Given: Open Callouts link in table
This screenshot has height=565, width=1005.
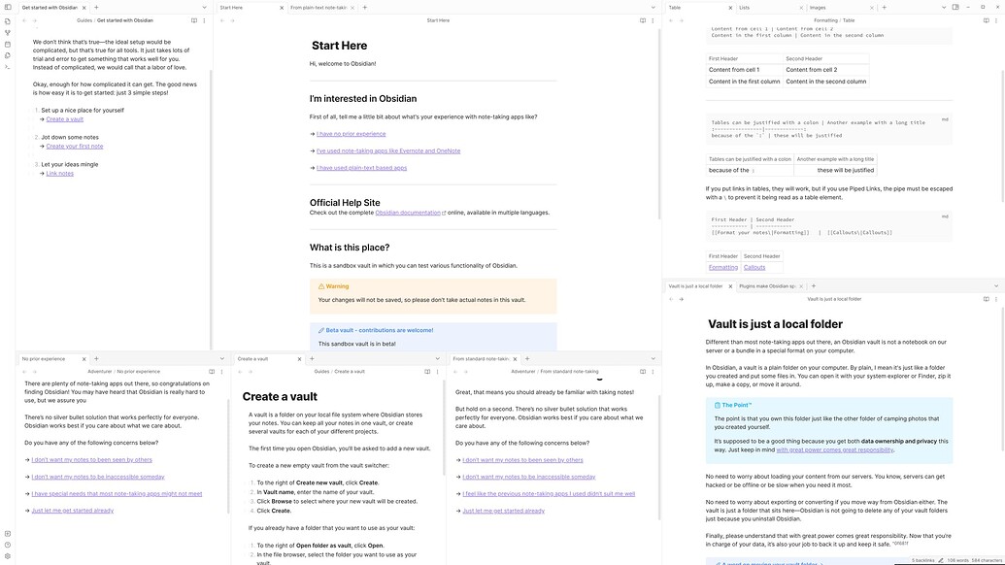Looking at the screenshot, I should [x=754, y=268].
